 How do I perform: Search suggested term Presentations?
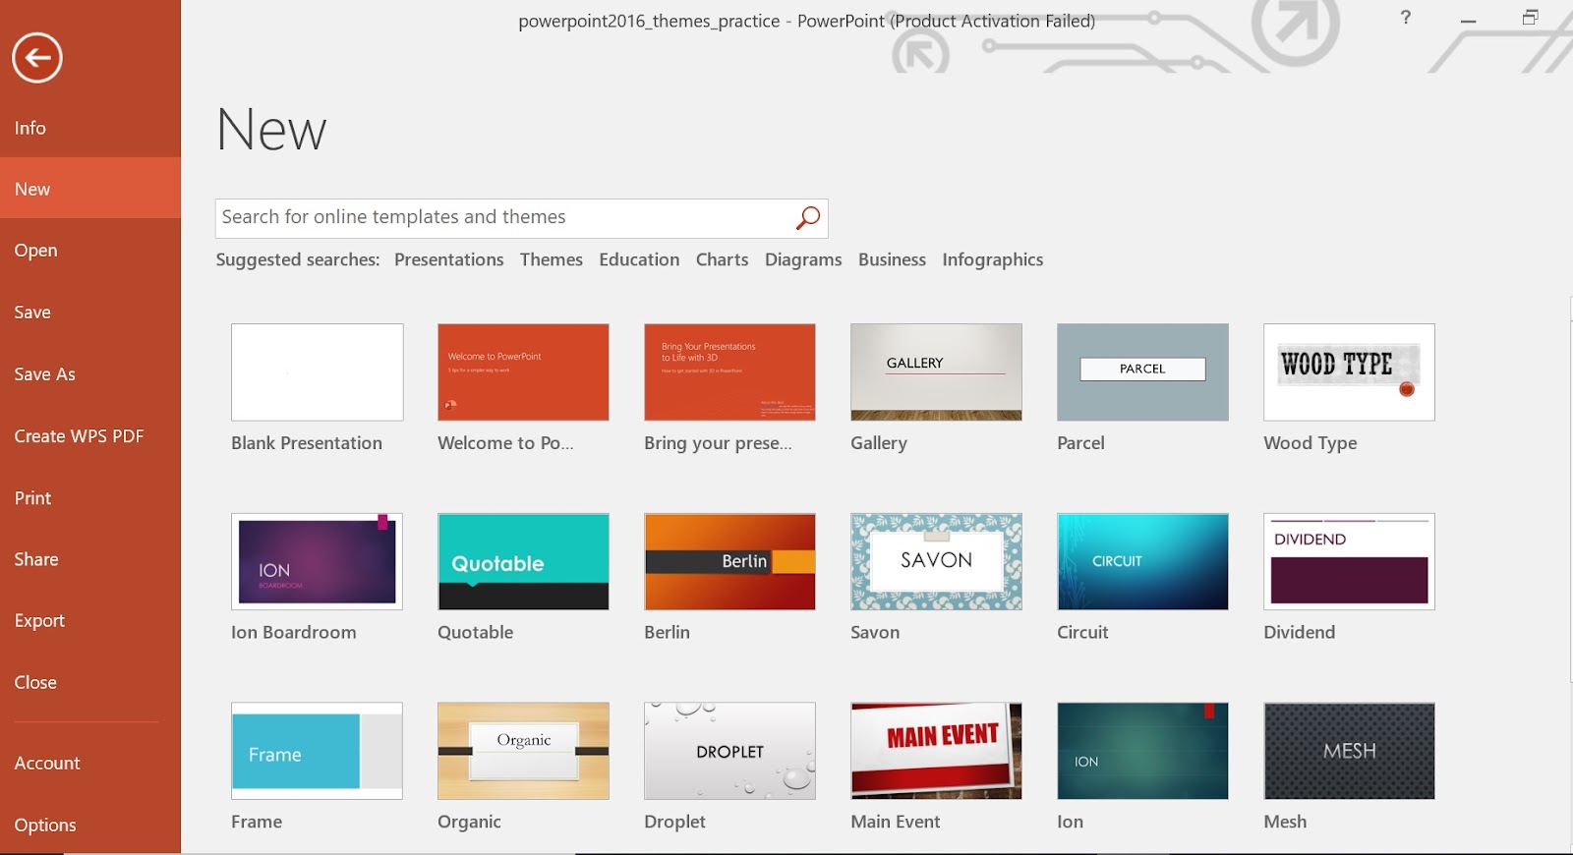click(449, 260)
